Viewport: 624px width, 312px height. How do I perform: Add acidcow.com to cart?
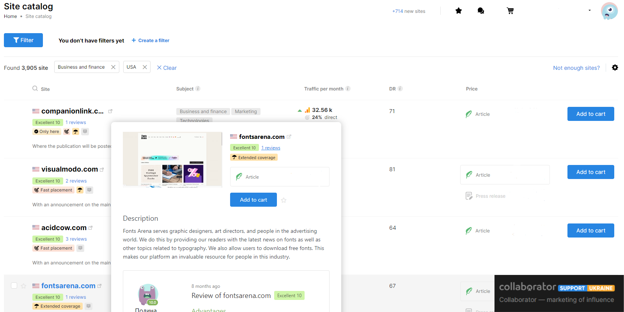click(x=590, y=230)
